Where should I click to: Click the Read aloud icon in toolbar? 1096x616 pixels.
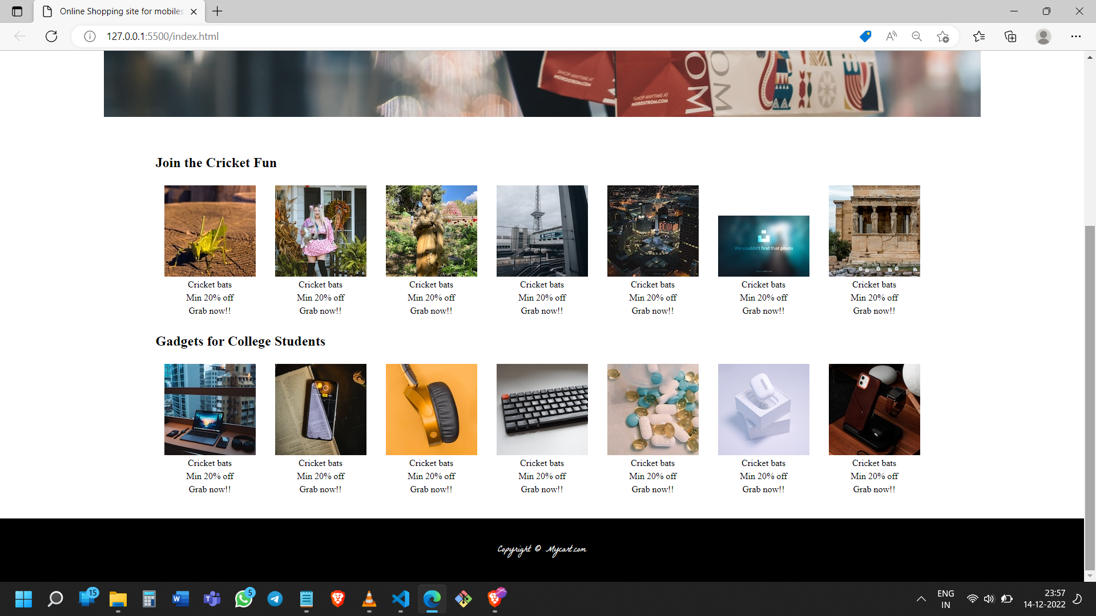pyautogui.click(x=891, y=36)
